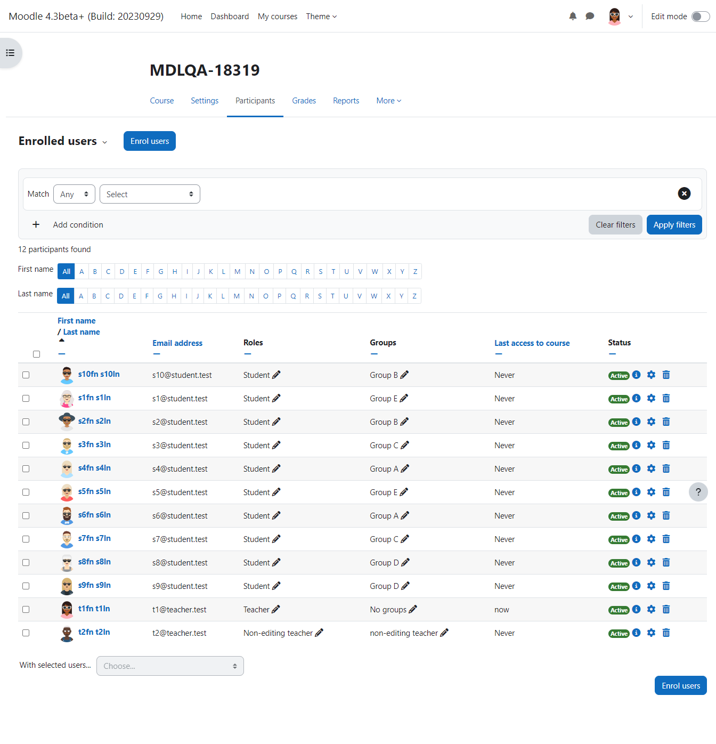Screen dimensions: 716x744
Task: Open s4fn s4ln profile link
Action: point(94,468)
